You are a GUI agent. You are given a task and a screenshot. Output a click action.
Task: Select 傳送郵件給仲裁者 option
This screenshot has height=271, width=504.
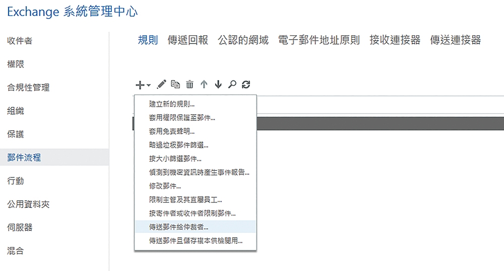pyautogui.click(x=178, y=227)
